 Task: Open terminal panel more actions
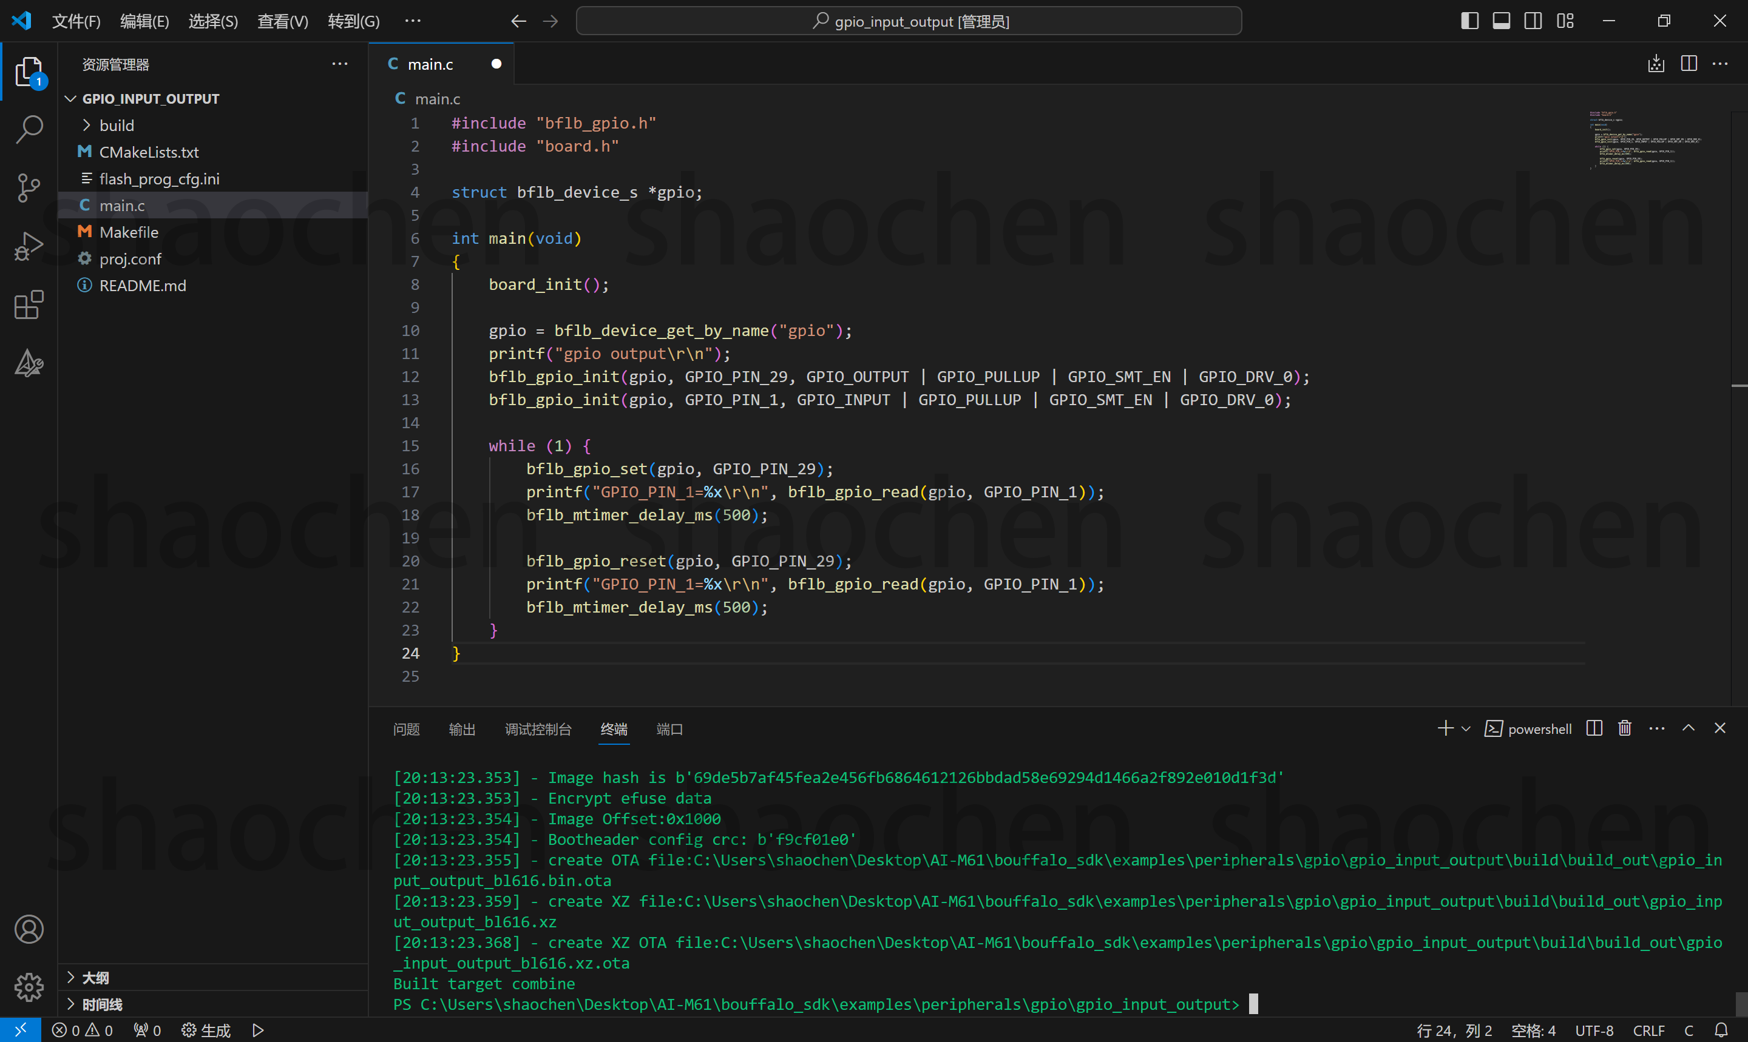pyautogui.click(x=1657, y=728)
